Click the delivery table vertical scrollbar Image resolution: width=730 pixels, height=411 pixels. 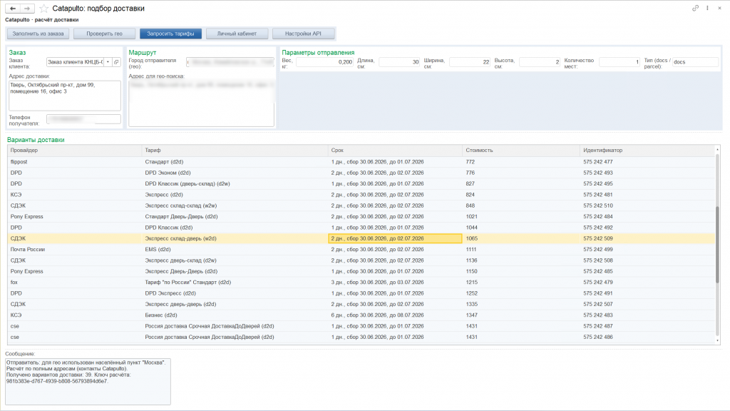(x=717, y=245)
